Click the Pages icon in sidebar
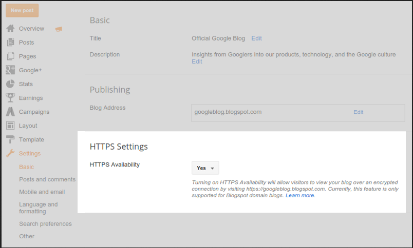 10,56
